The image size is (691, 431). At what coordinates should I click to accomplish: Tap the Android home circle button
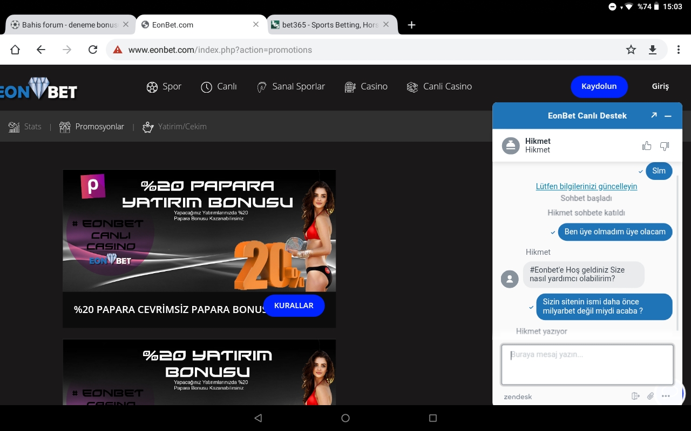tap(345, 418)
